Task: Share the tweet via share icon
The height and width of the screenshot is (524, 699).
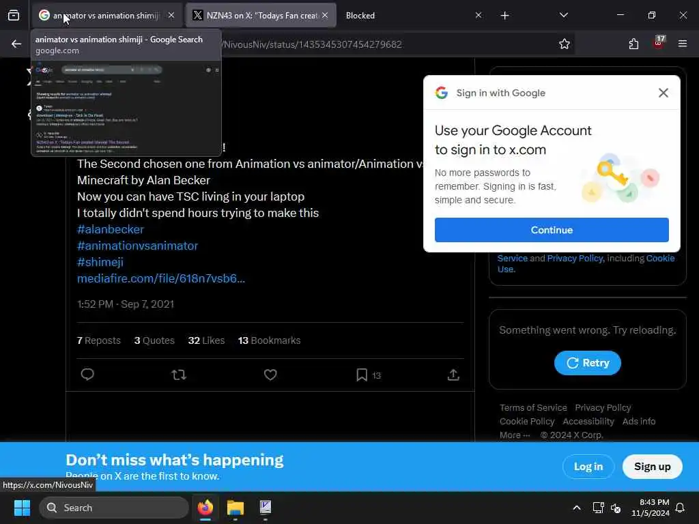Action: (x=453, y=375)
